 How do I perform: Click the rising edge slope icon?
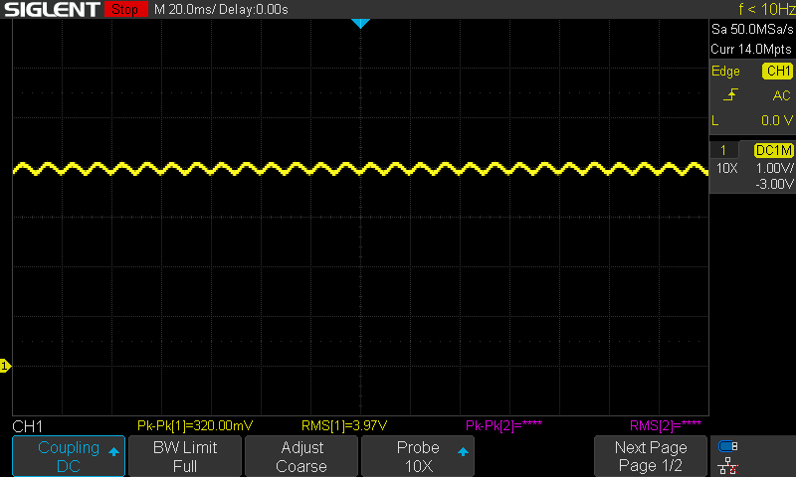point(731,95)
